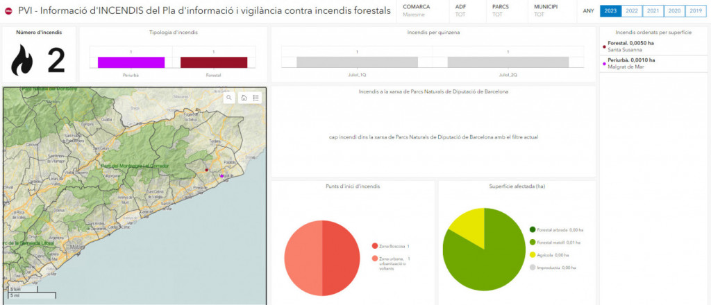This screenshot has height=305, width=711.
Task: Click the magenta Periurbà bar
Action: 131,62
